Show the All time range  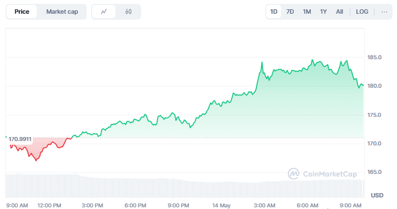click(339, 12)
